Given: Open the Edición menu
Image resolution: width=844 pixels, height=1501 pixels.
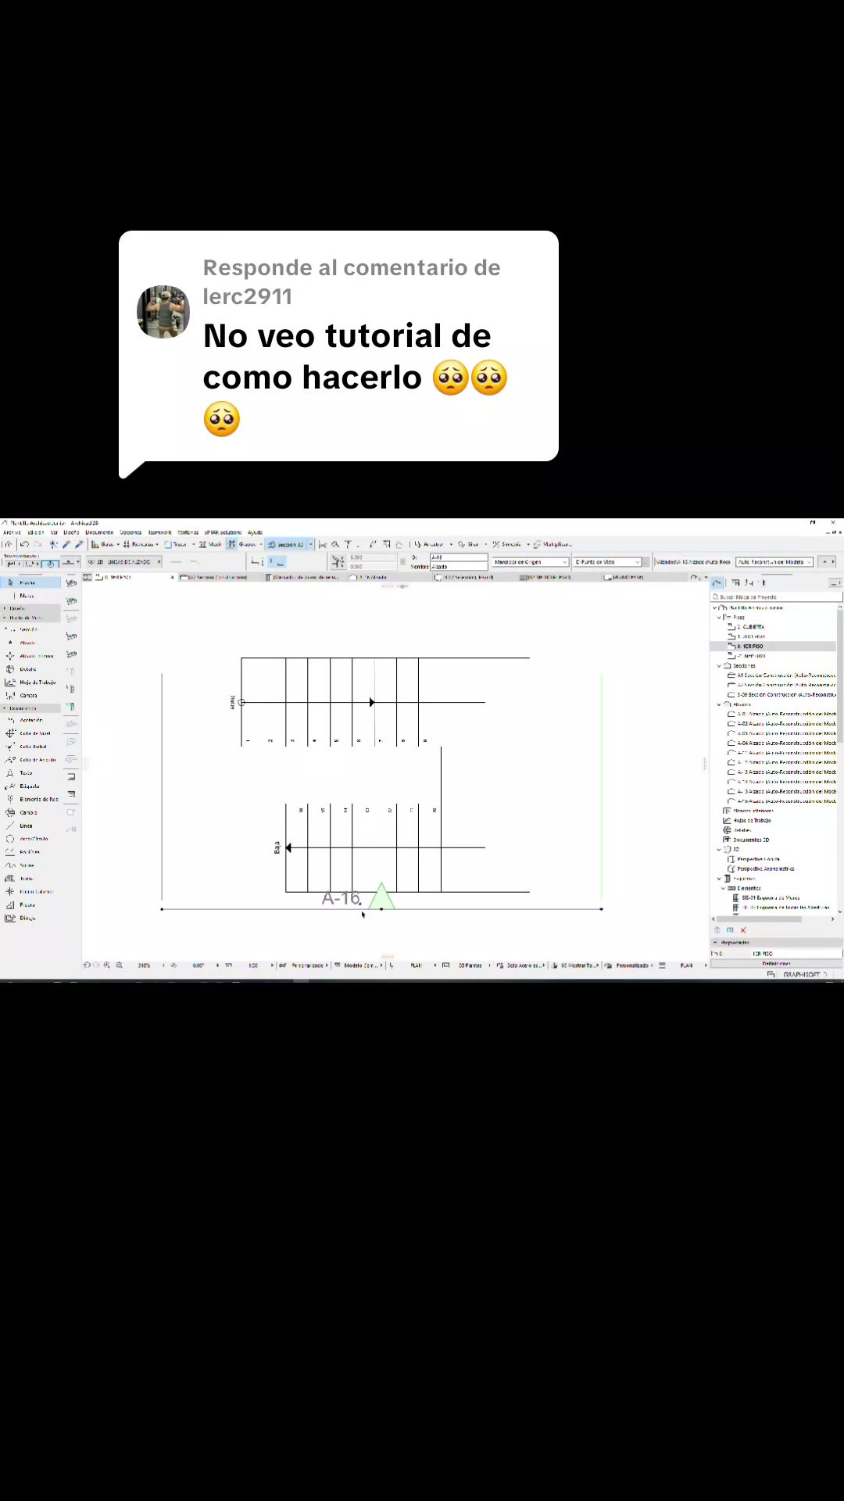Looking at the screenshot, I should pos(36,532).
